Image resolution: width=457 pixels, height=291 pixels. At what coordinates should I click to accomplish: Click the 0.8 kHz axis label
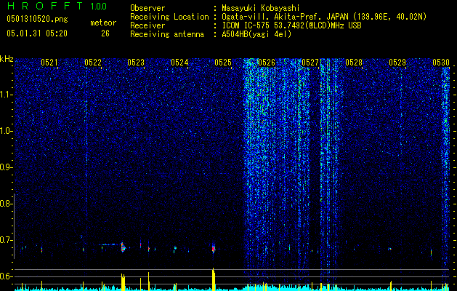[x=6, y=204]
